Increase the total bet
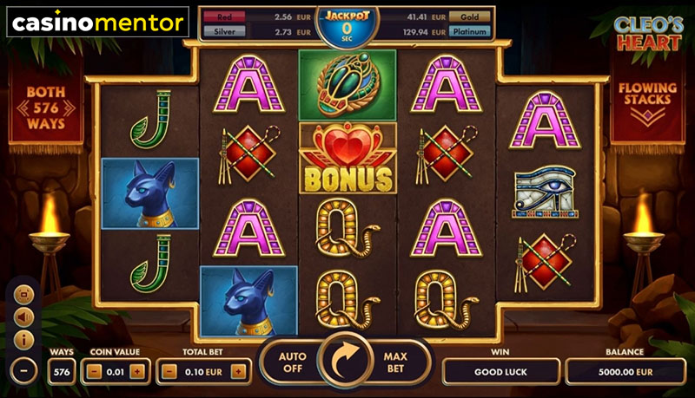Screen dimensions: 695x398 pos(238,372)
